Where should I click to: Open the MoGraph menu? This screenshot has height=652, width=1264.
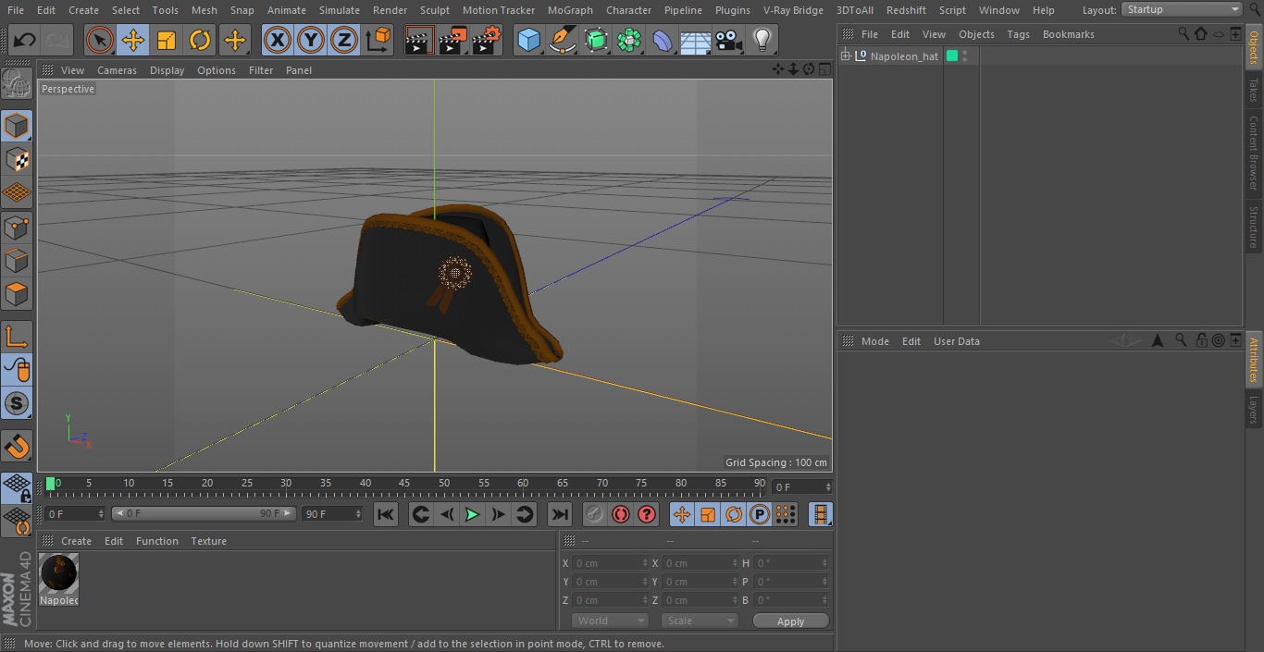pyautogui.click(x=570, y=10)
